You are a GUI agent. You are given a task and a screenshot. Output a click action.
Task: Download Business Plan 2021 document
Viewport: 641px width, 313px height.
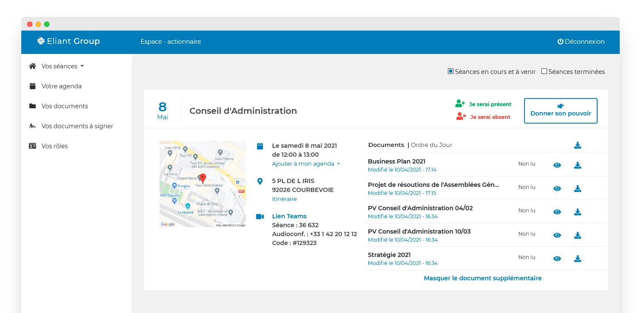point(578,165)
